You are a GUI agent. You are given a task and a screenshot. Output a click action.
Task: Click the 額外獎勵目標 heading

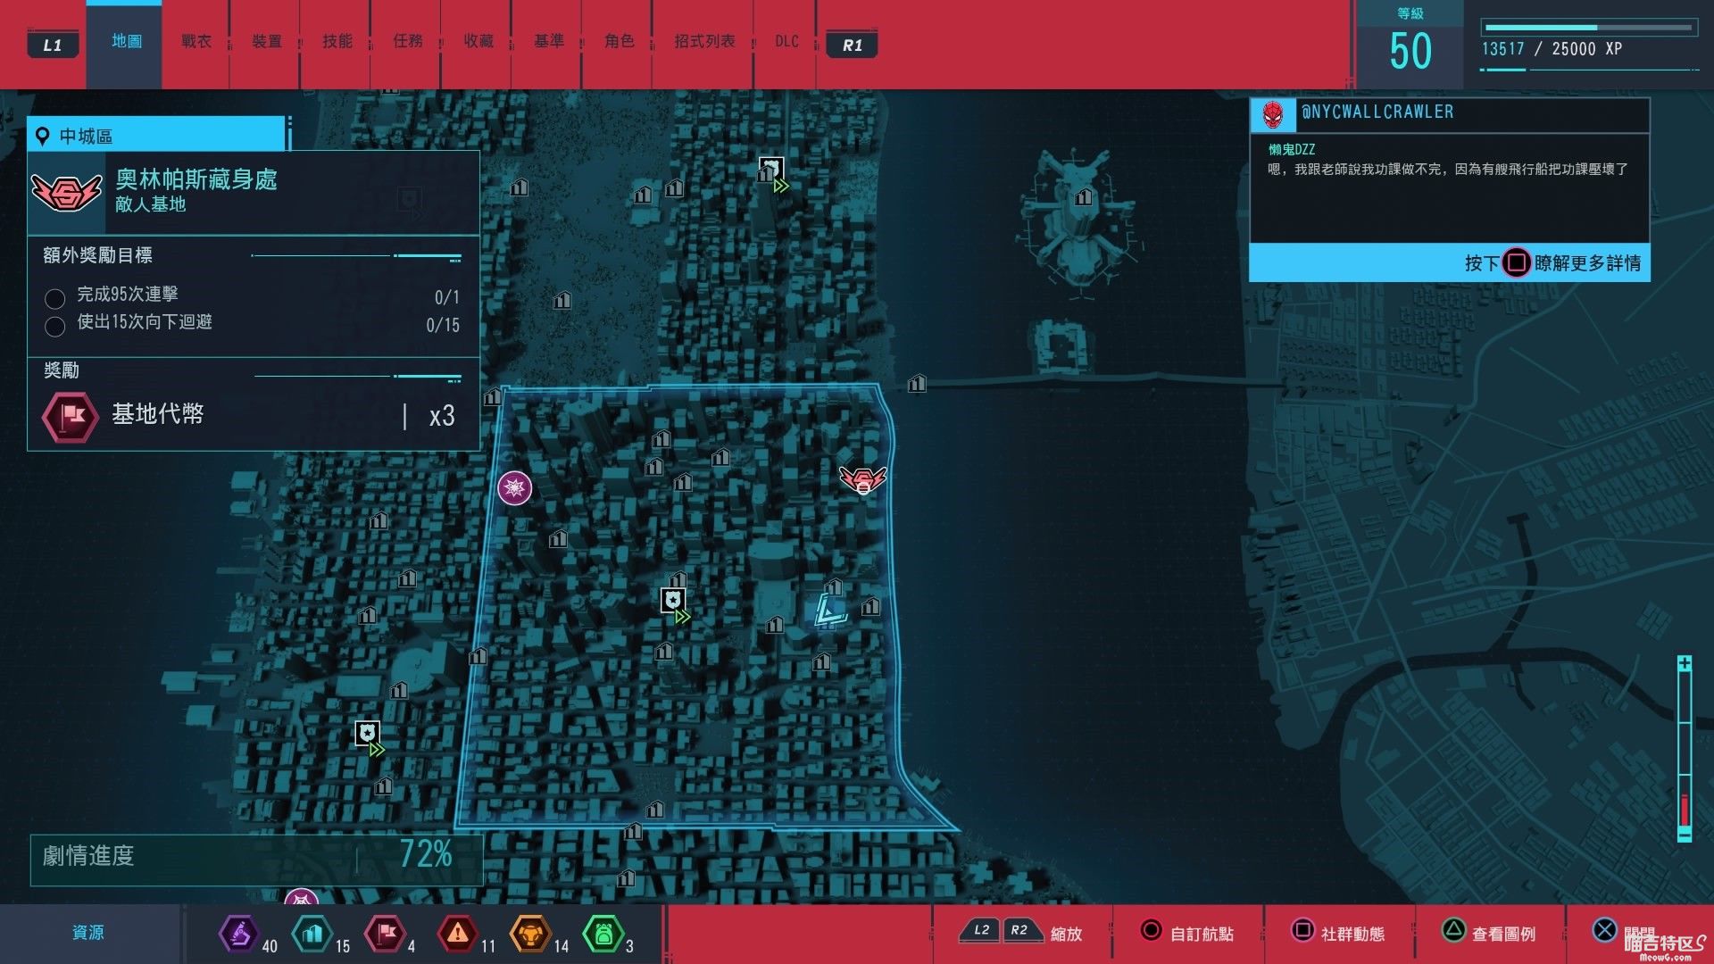pos(97,255)
